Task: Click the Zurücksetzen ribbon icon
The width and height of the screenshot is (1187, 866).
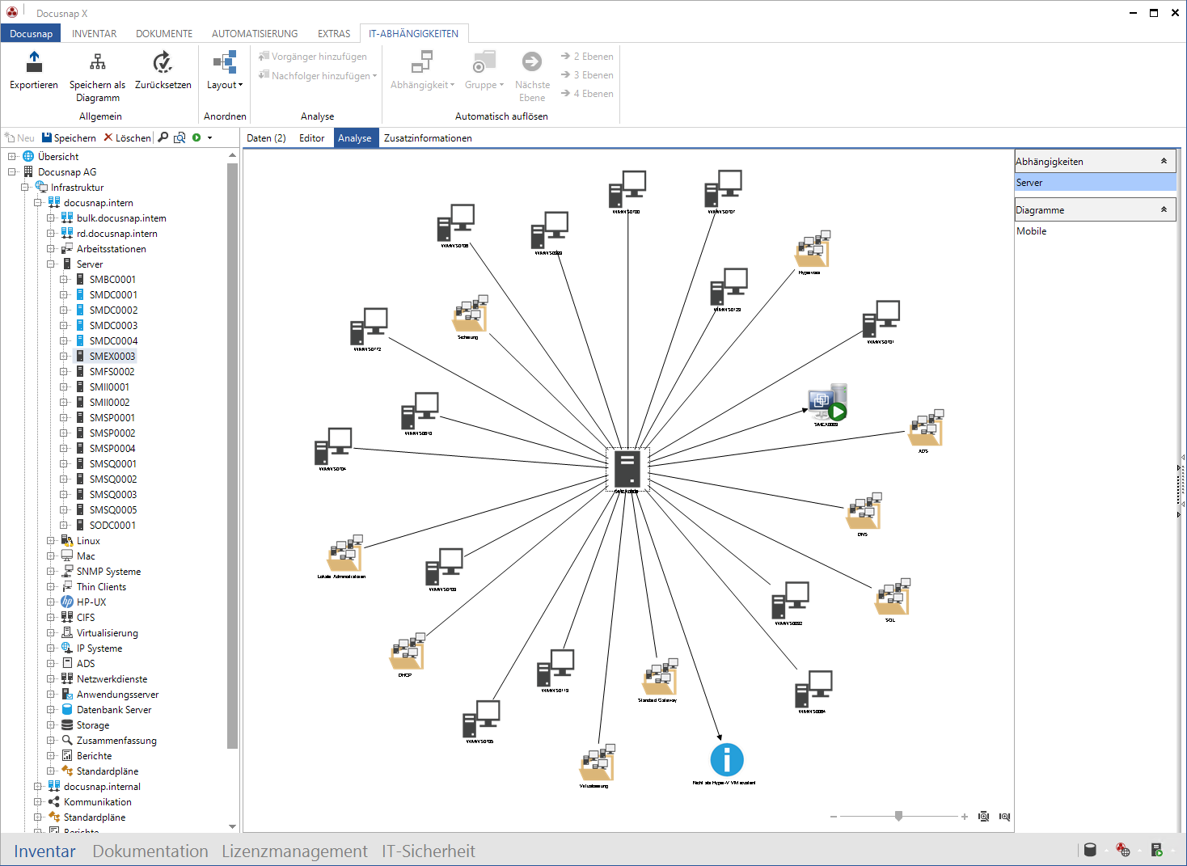Action: click(163, 62)
